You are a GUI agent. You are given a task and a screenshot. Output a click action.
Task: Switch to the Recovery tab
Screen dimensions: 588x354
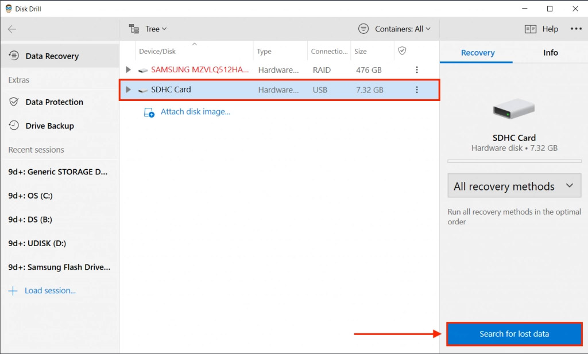(x=477, y=53)
